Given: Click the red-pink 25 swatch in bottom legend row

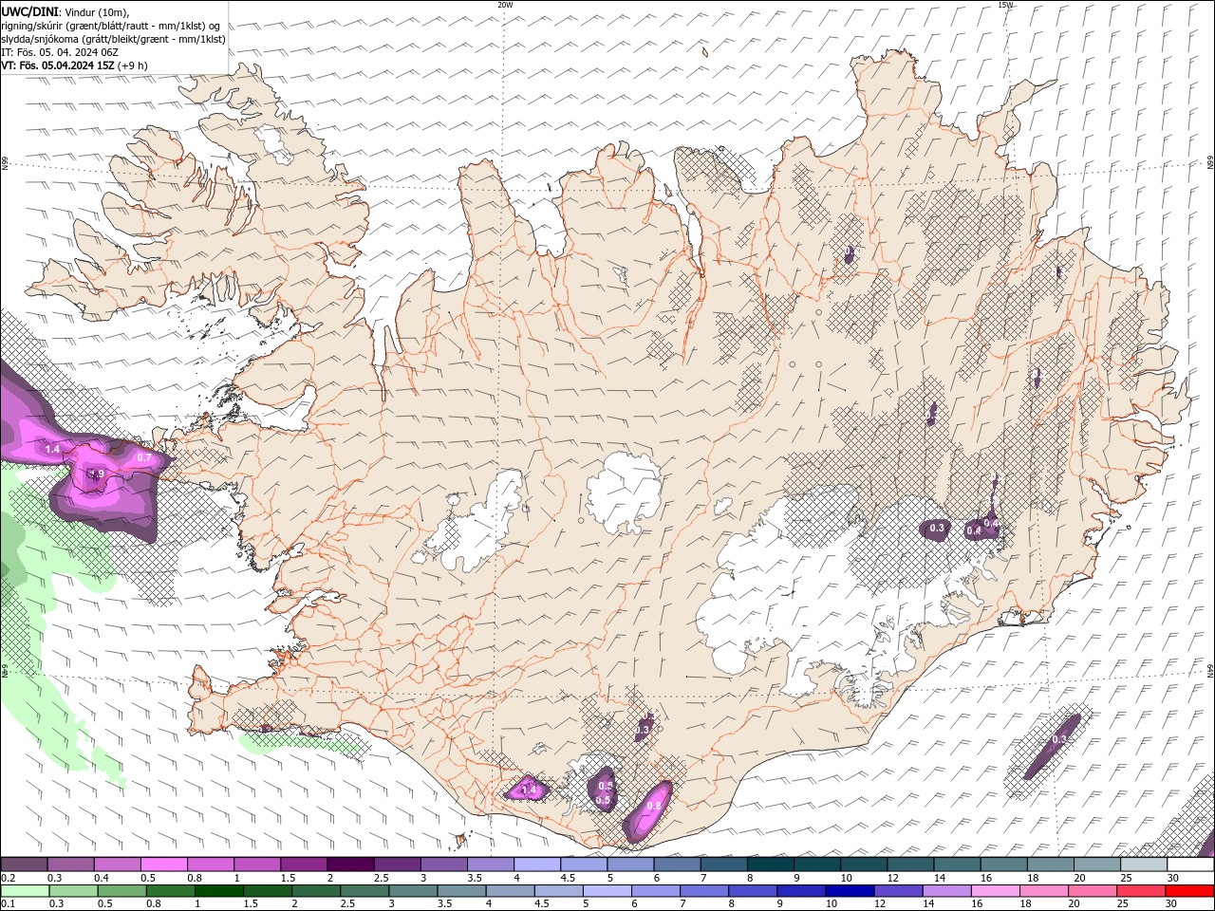Looking at the screenshot, I should [x=1142, y=891].
